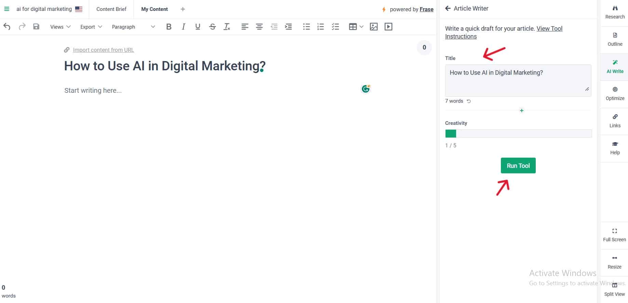Open the Import content from URL link
This screenshot has width=628, height=303.
click(103, 50)
